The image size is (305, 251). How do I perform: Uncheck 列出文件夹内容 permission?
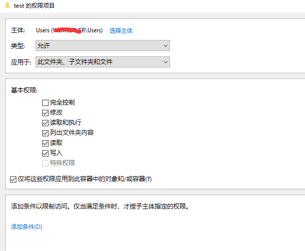(x=46, y=133)
